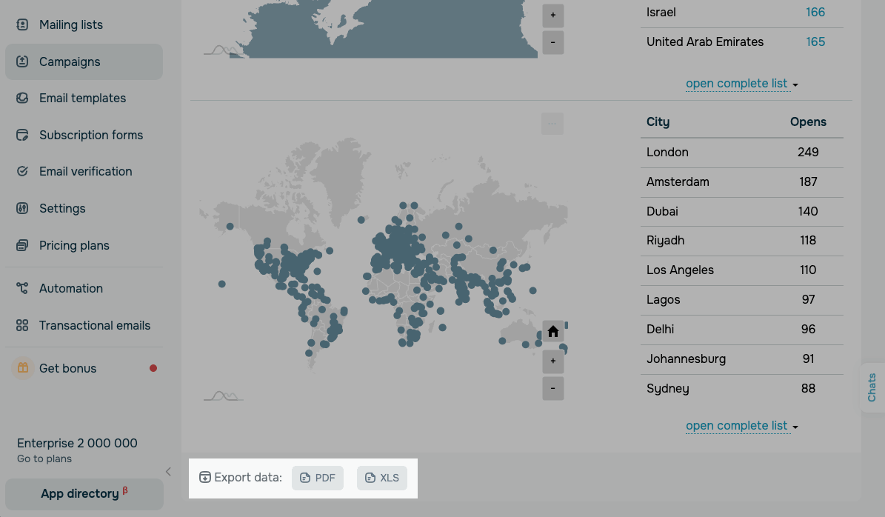
Task: Open Email verification
Action: pos(84,172)
